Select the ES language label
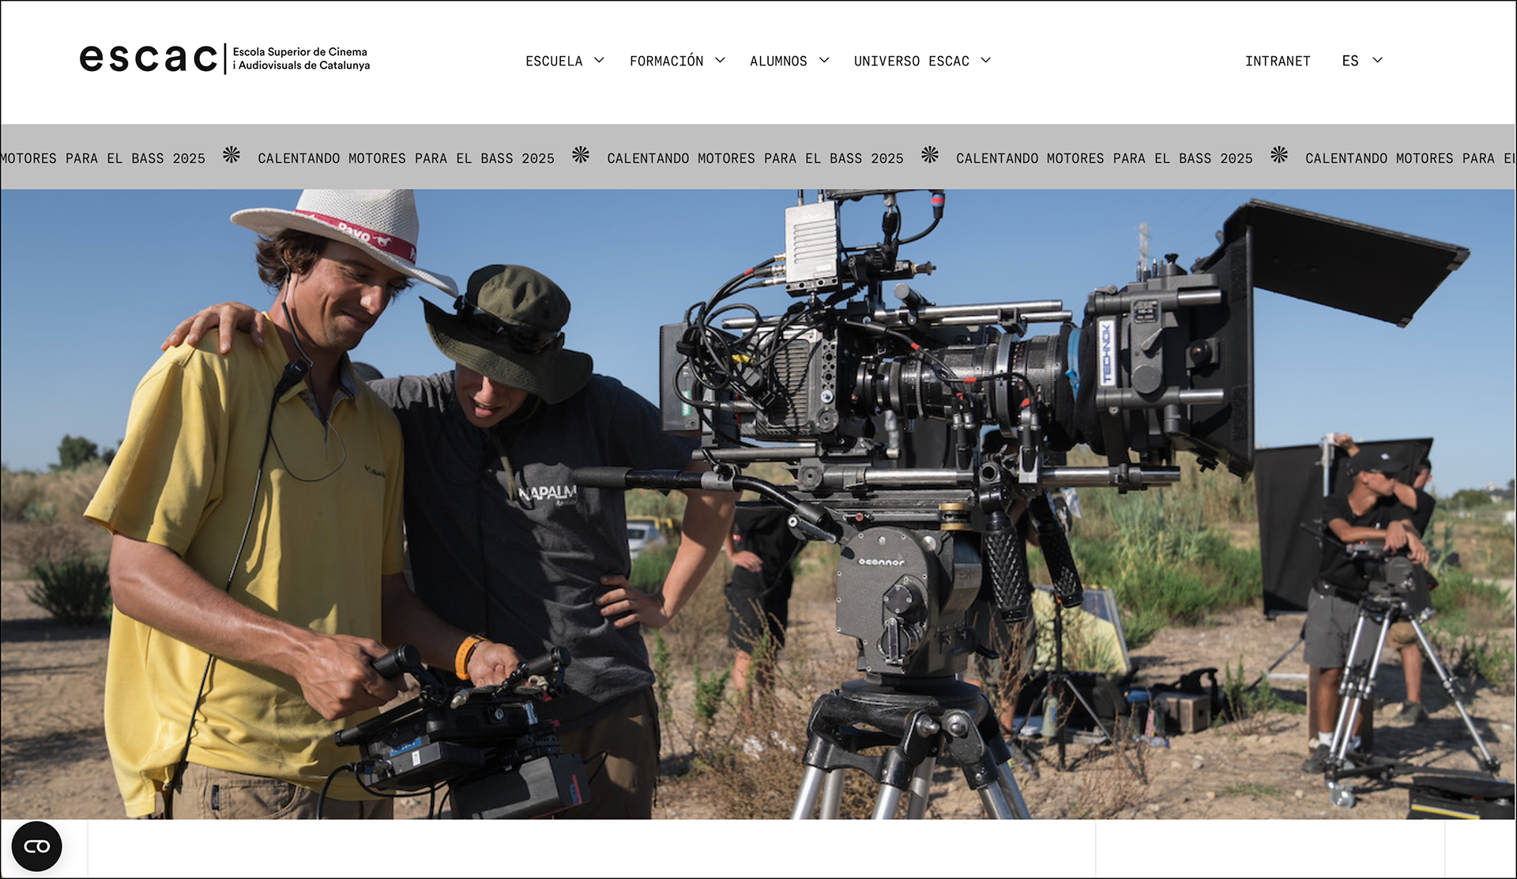Image resolution: width=1517 pixels, height=879 pixels. point(1349,61)
